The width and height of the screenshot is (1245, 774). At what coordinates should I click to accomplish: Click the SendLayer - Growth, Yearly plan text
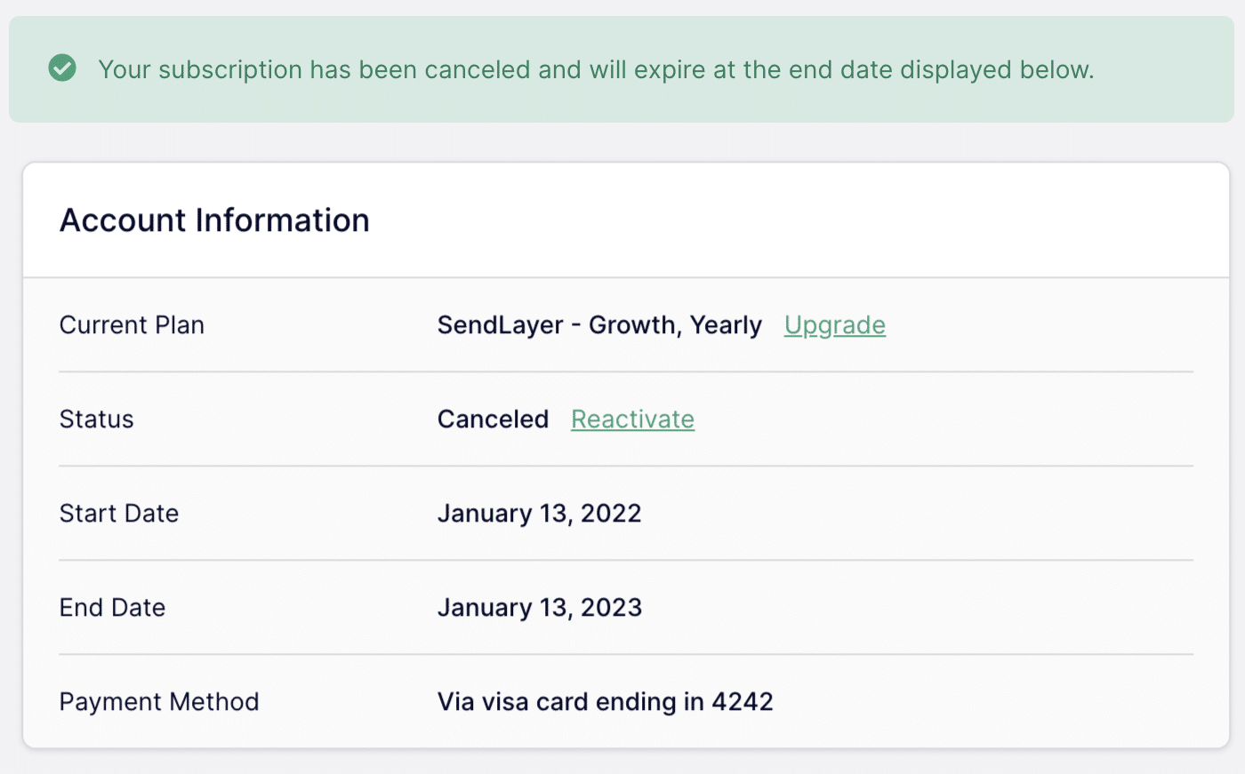click(x=598, y=325)
